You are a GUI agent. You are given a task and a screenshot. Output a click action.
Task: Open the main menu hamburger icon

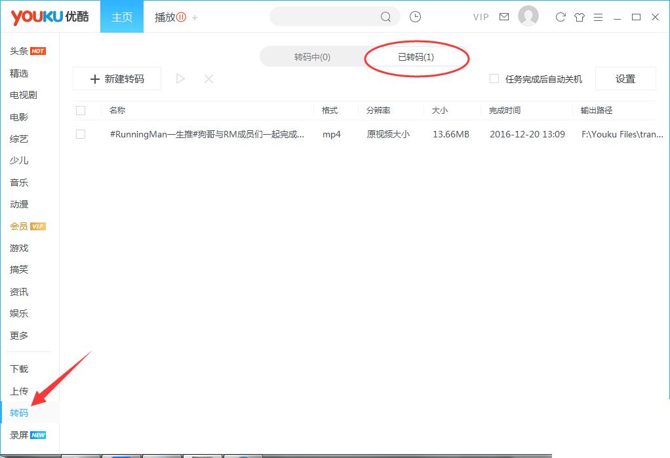point(598,17)
